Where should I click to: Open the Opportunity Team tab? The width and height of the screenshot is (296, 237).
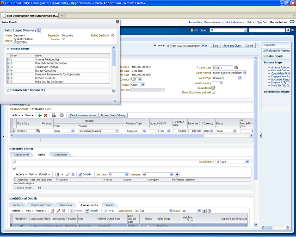click(x=41, y=205)
